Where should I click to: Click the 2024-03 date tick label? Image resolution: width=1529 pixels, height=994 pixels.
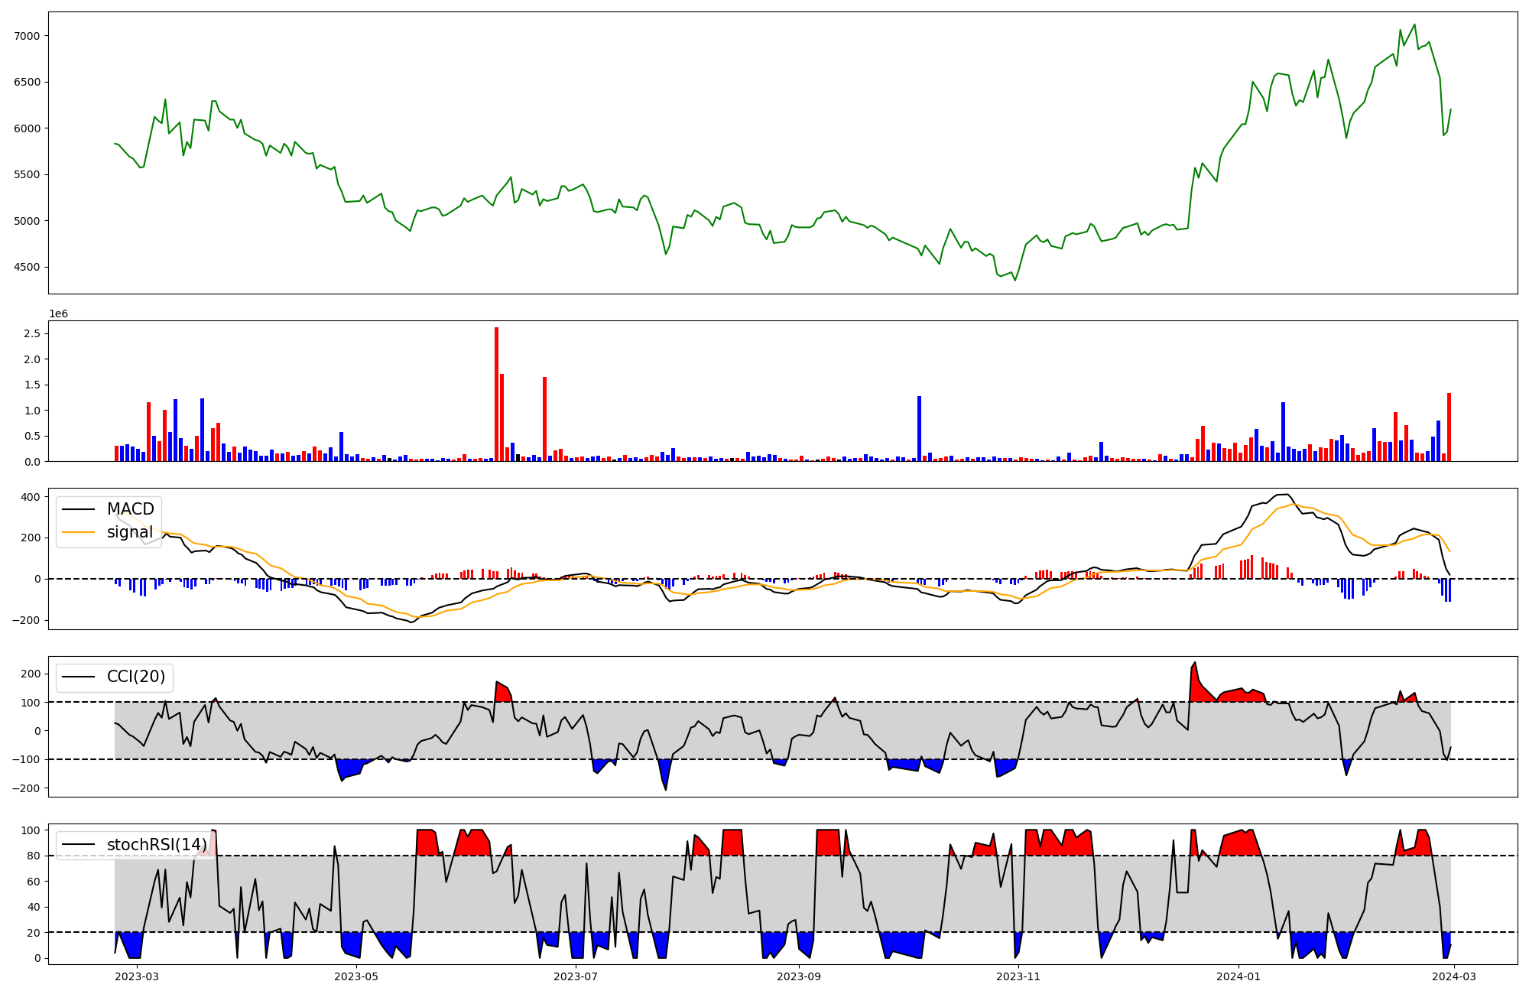(x=1453, y=976)
